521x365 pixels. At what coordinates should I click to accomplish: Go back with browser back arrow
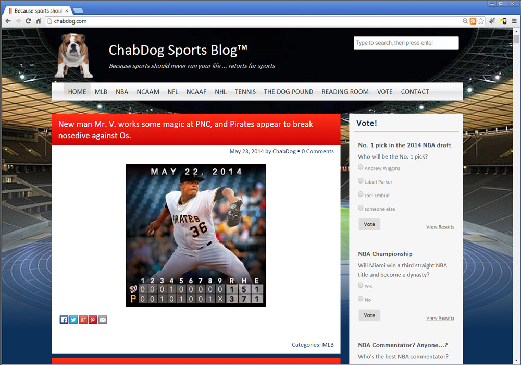click(x=8, y=21)
